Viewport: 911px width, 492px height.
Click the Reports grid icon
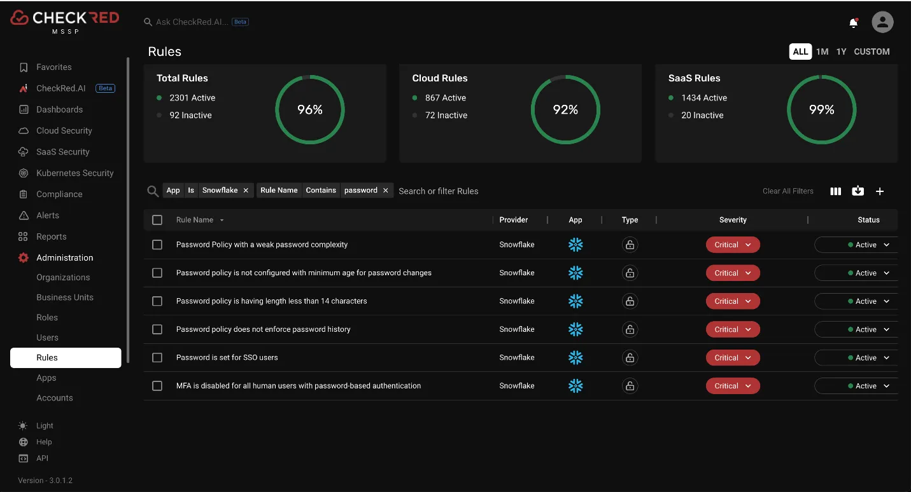coord(24,236)
